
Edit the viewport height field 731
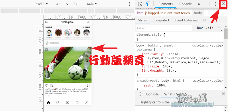(76, 4)
